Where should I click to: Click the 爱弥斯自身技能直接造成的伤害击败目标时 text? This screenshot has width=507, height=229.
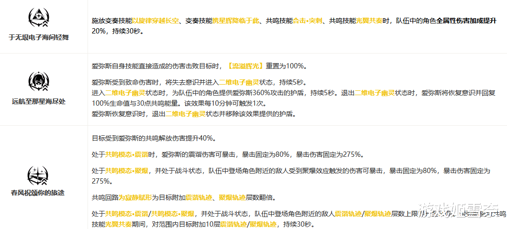(x=154, y=66)
